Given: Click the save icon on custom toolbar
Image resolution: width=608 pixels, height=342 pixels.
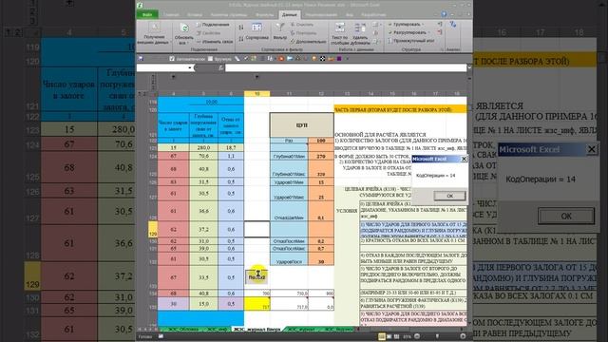Looking at the screenshot, I should (141, 59).
